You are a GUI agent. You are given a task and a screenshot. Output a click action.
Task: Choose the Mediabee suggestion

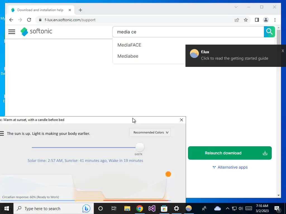(128, 56)
